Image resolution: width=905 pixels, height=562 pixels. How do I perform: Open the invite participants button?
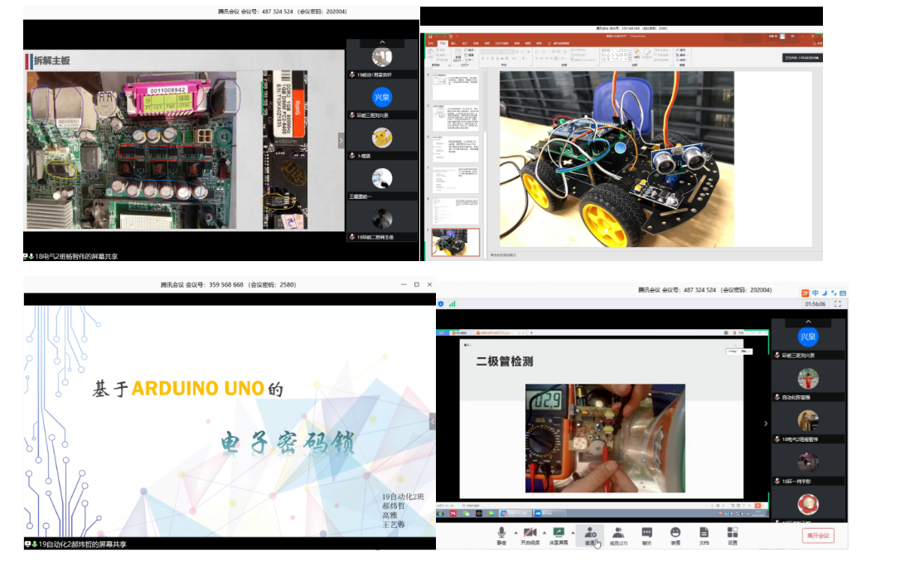pos(590,535)
